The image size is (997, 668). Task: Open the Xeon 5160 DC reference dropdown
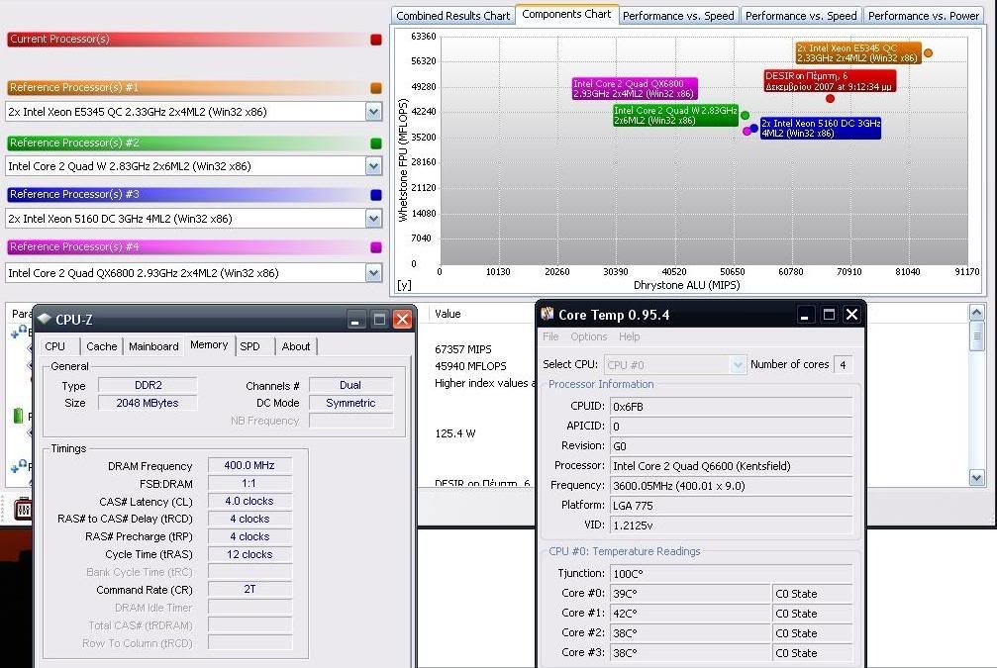tap(373, 219)
